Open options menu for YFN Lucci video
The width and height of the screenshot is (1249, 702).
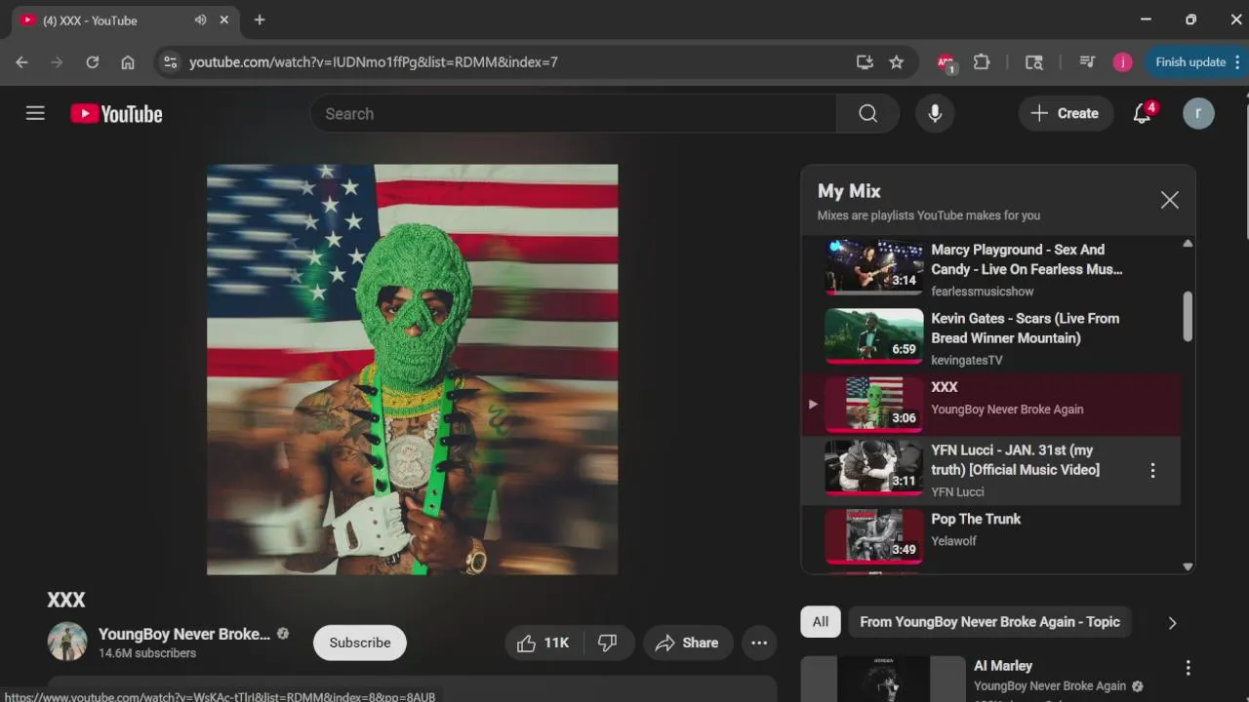(1152, 470)
